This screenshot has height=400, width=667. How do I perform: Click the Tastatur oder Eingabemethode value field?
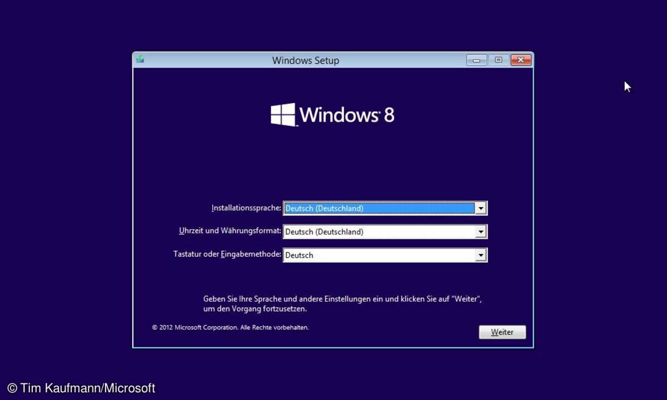[379, 255]
